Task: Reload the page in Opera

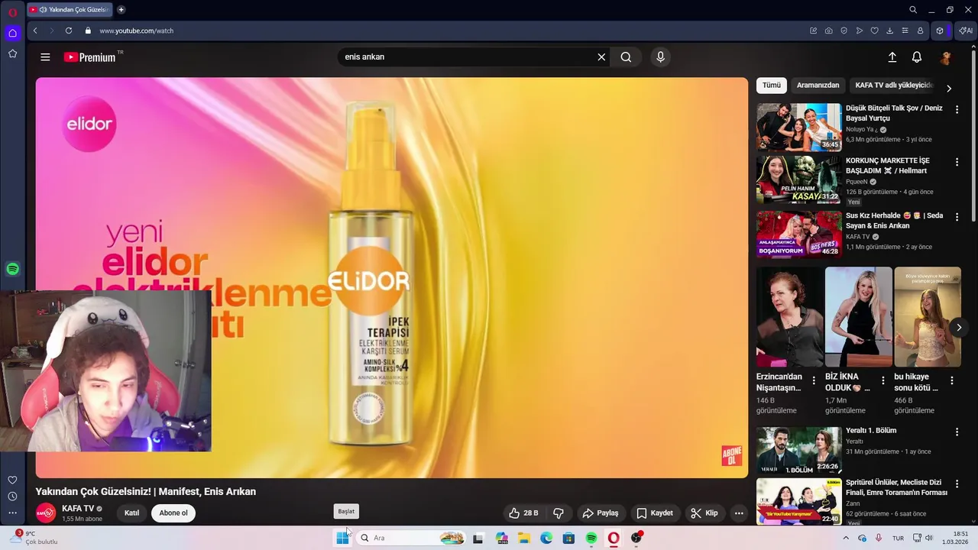Action: (69, 31)
